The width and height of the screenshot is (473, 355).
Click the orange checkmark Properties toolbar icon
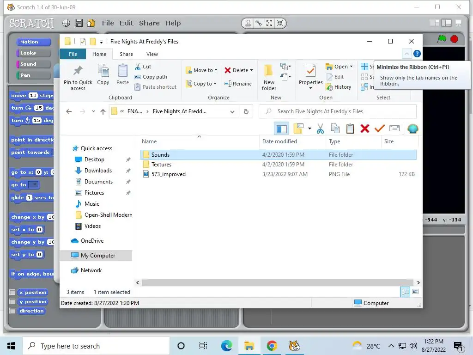pos(380,129)
